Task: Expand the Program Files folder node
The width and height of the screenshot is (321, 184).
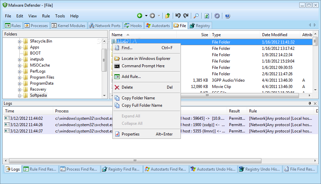Action: [19, 78]
